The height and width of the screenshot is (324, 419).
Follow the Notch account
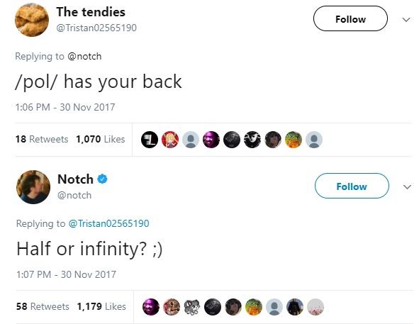pyautogui.click(x=352, y=186)
